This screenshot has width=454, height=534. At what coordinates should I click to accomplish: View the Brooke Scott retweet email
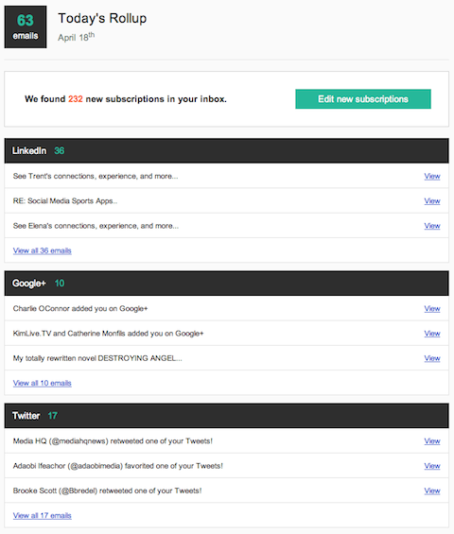point(432,491)
